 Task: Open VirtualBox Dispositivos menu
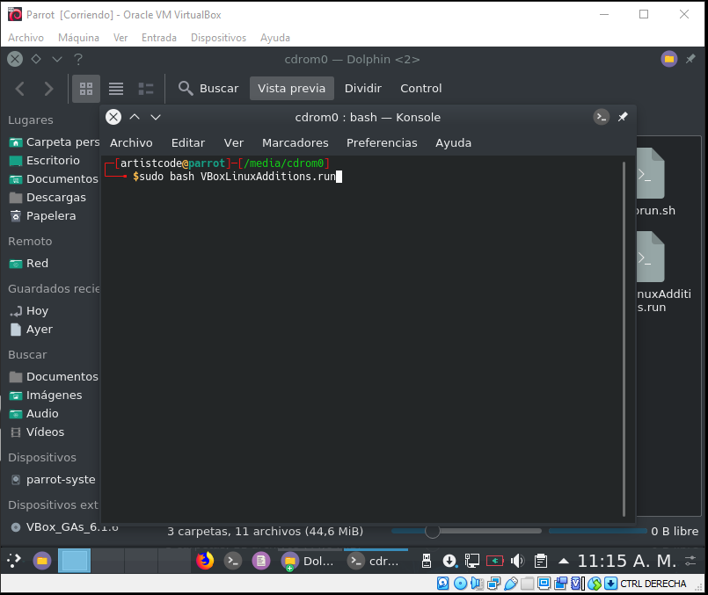[x=218, y=38]
